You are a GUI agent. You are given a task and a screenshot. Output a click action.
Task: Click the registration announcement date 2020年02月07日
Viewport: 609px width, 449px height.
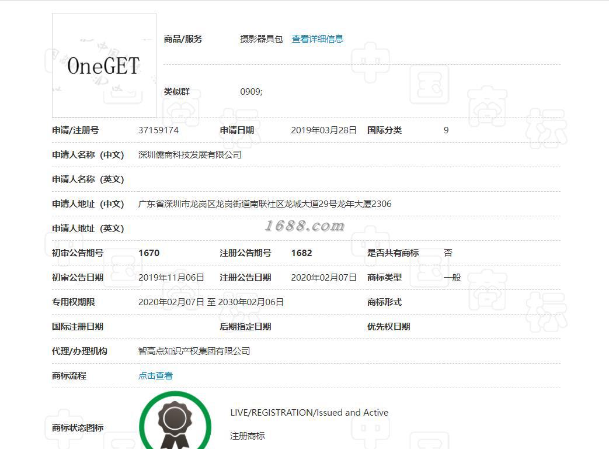tap(324, 278)
